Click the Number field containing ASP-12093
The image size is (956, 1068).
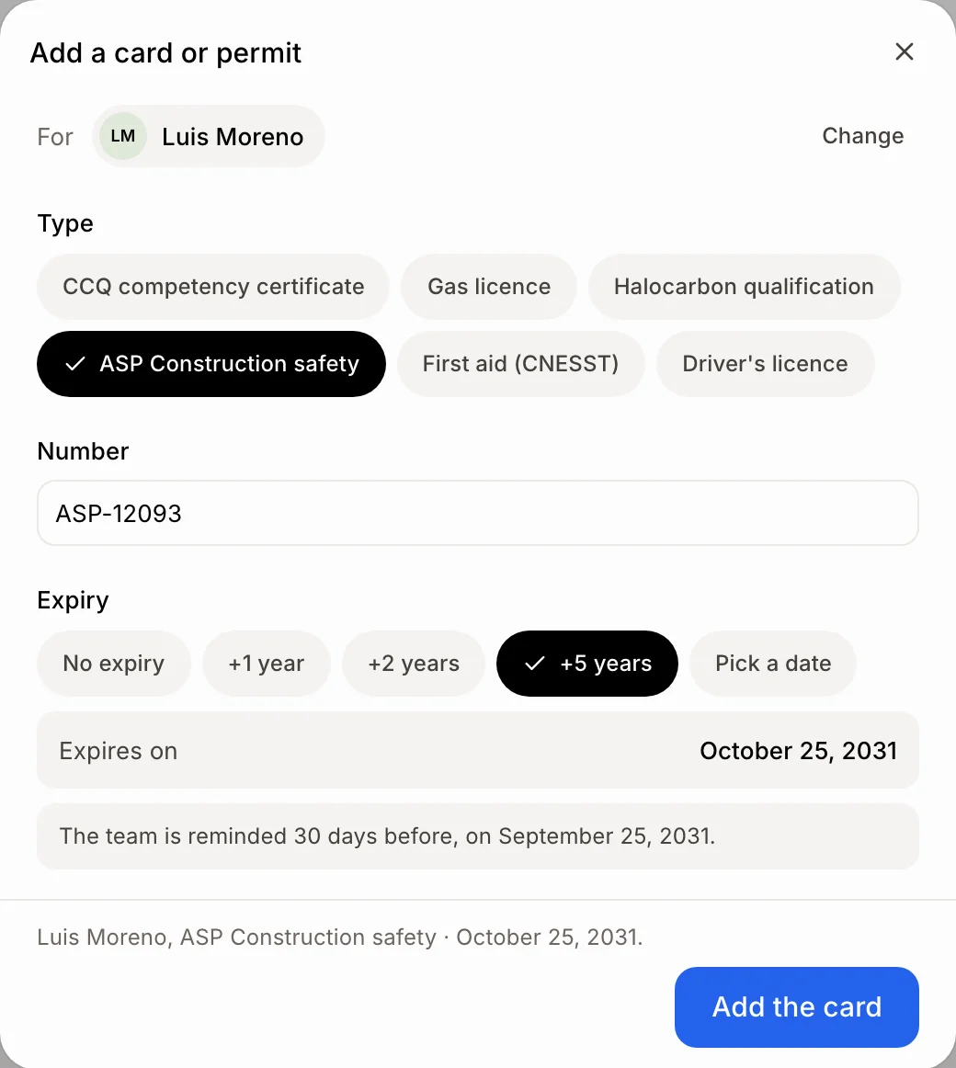pyautogui.click(x=478, y=513)
